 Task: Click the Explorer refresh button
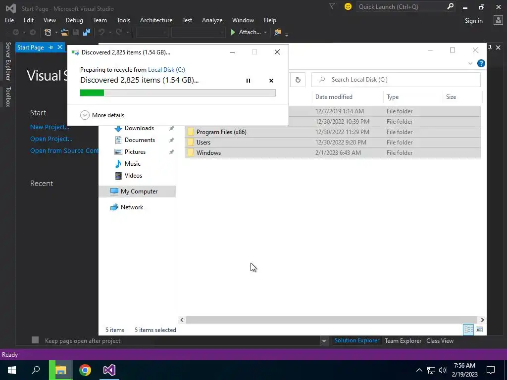pos(298,80)
